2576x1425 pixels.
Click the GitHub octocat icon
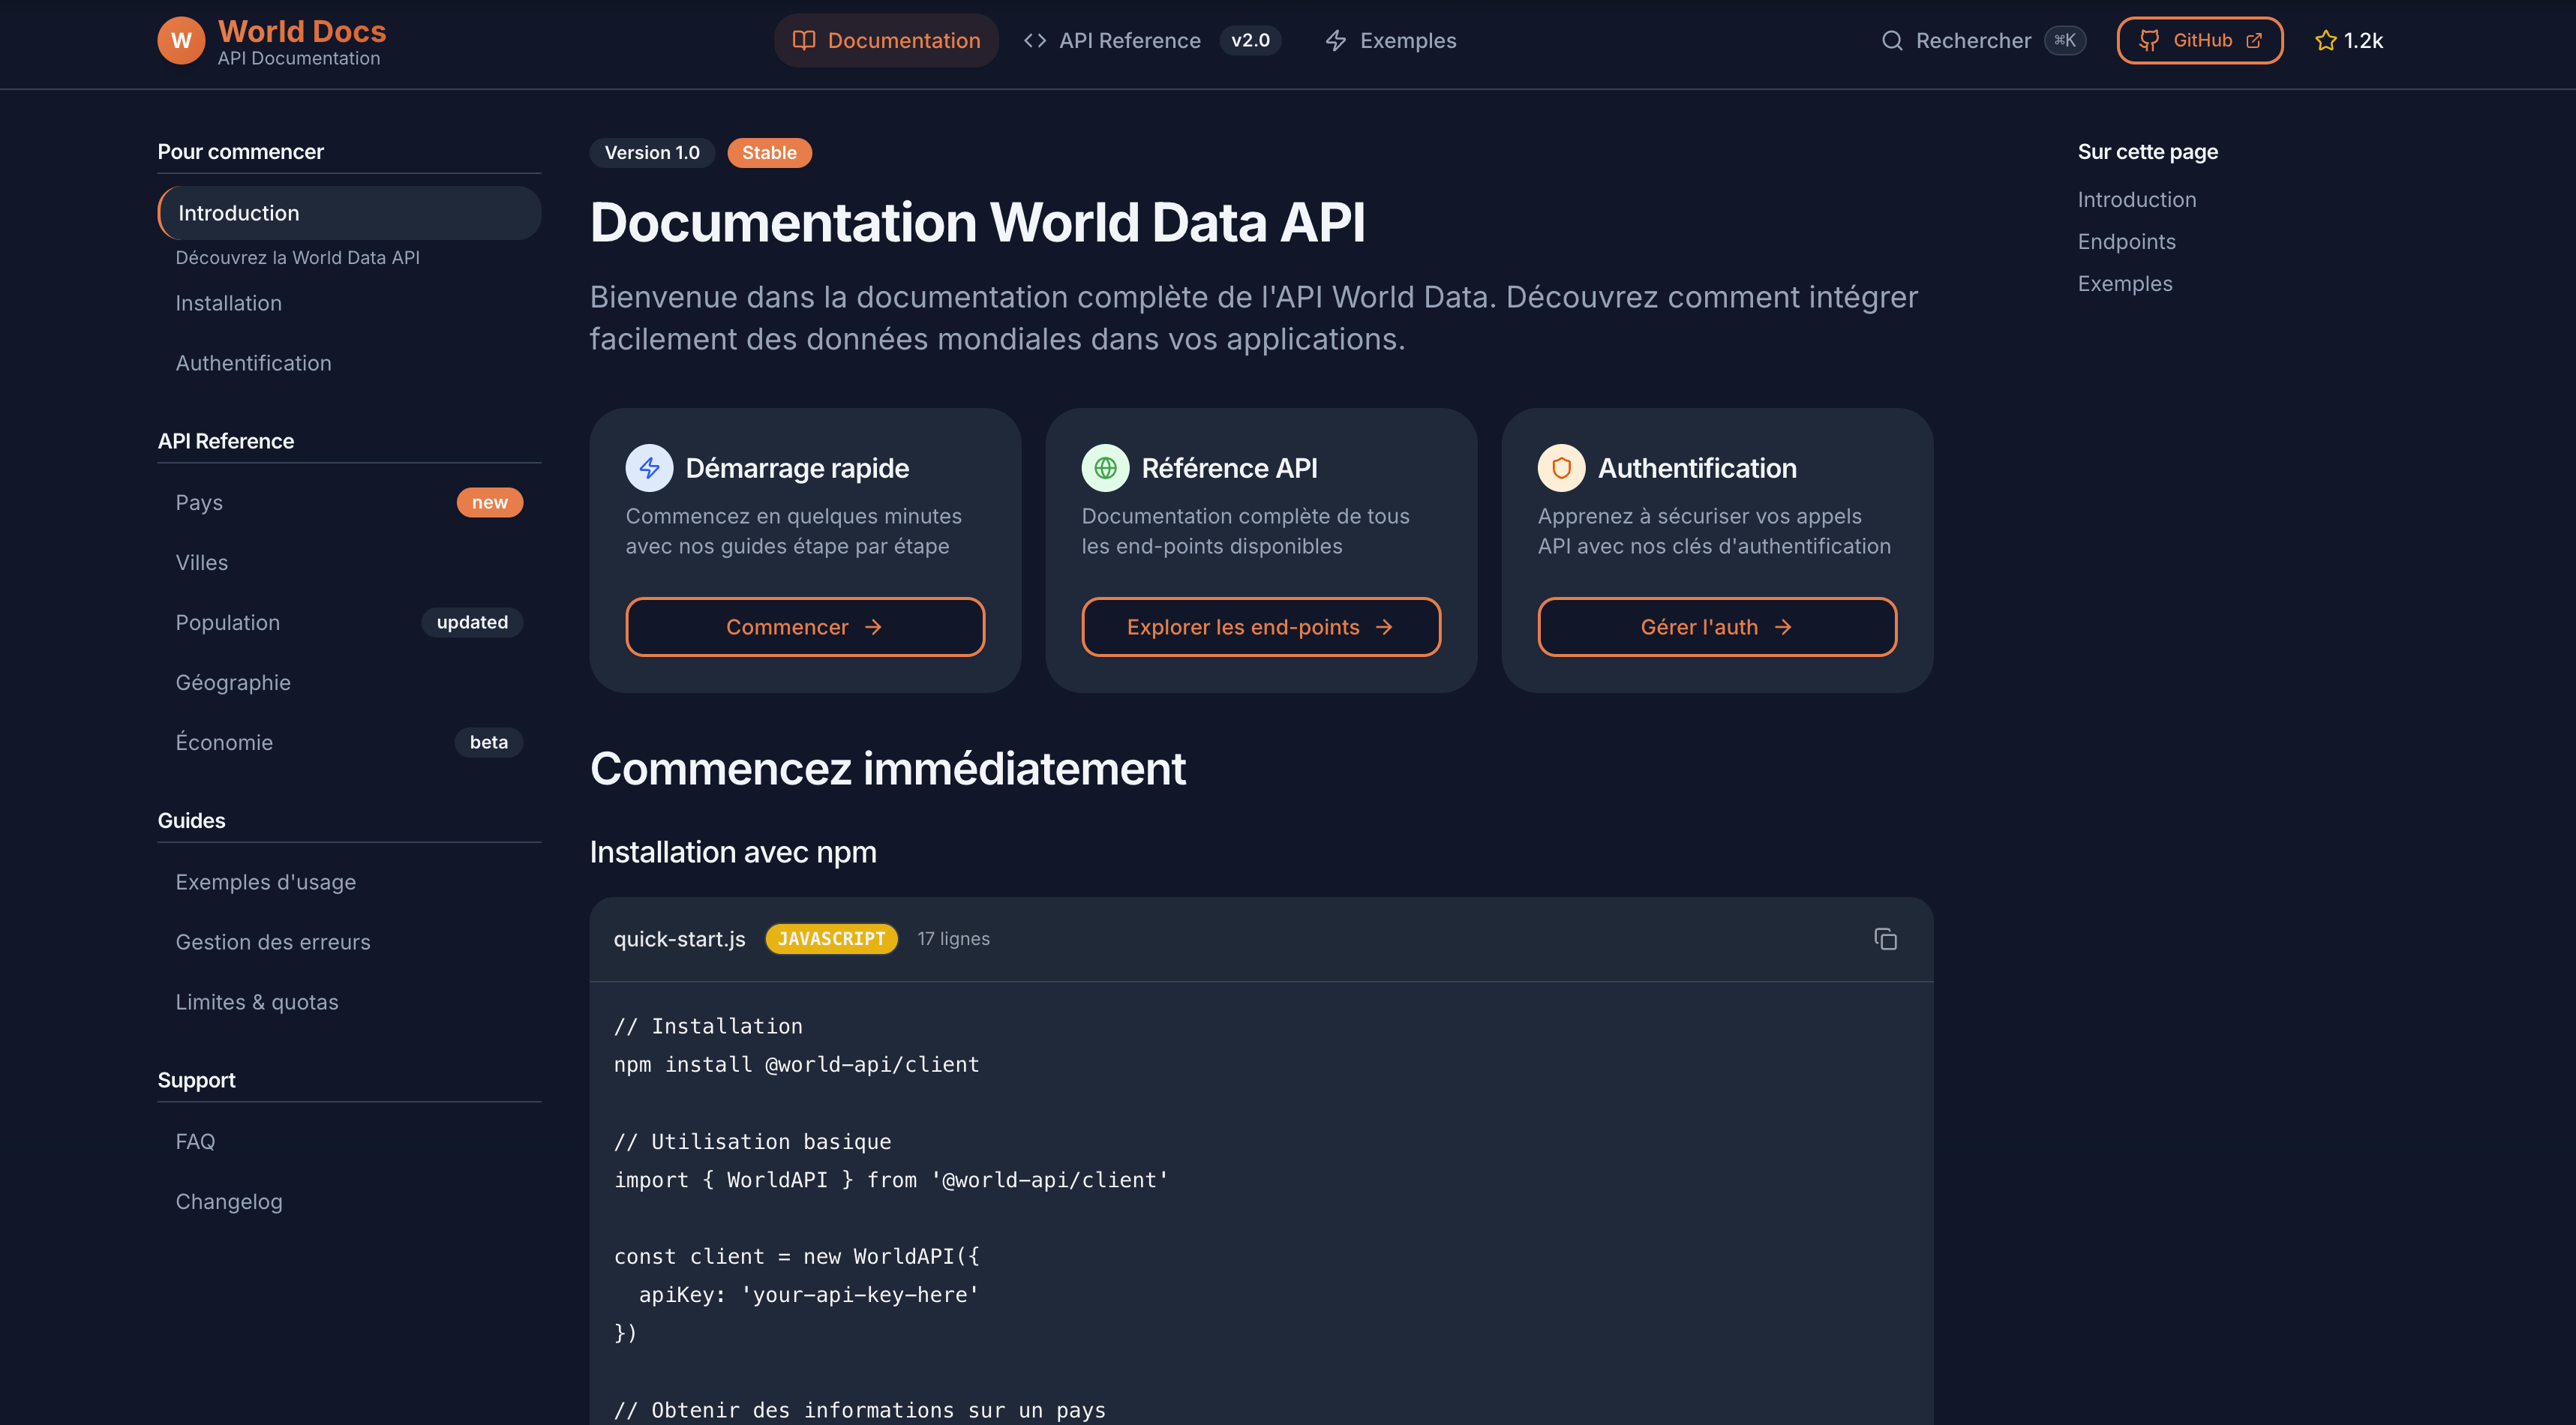[x=2148, y=41]
